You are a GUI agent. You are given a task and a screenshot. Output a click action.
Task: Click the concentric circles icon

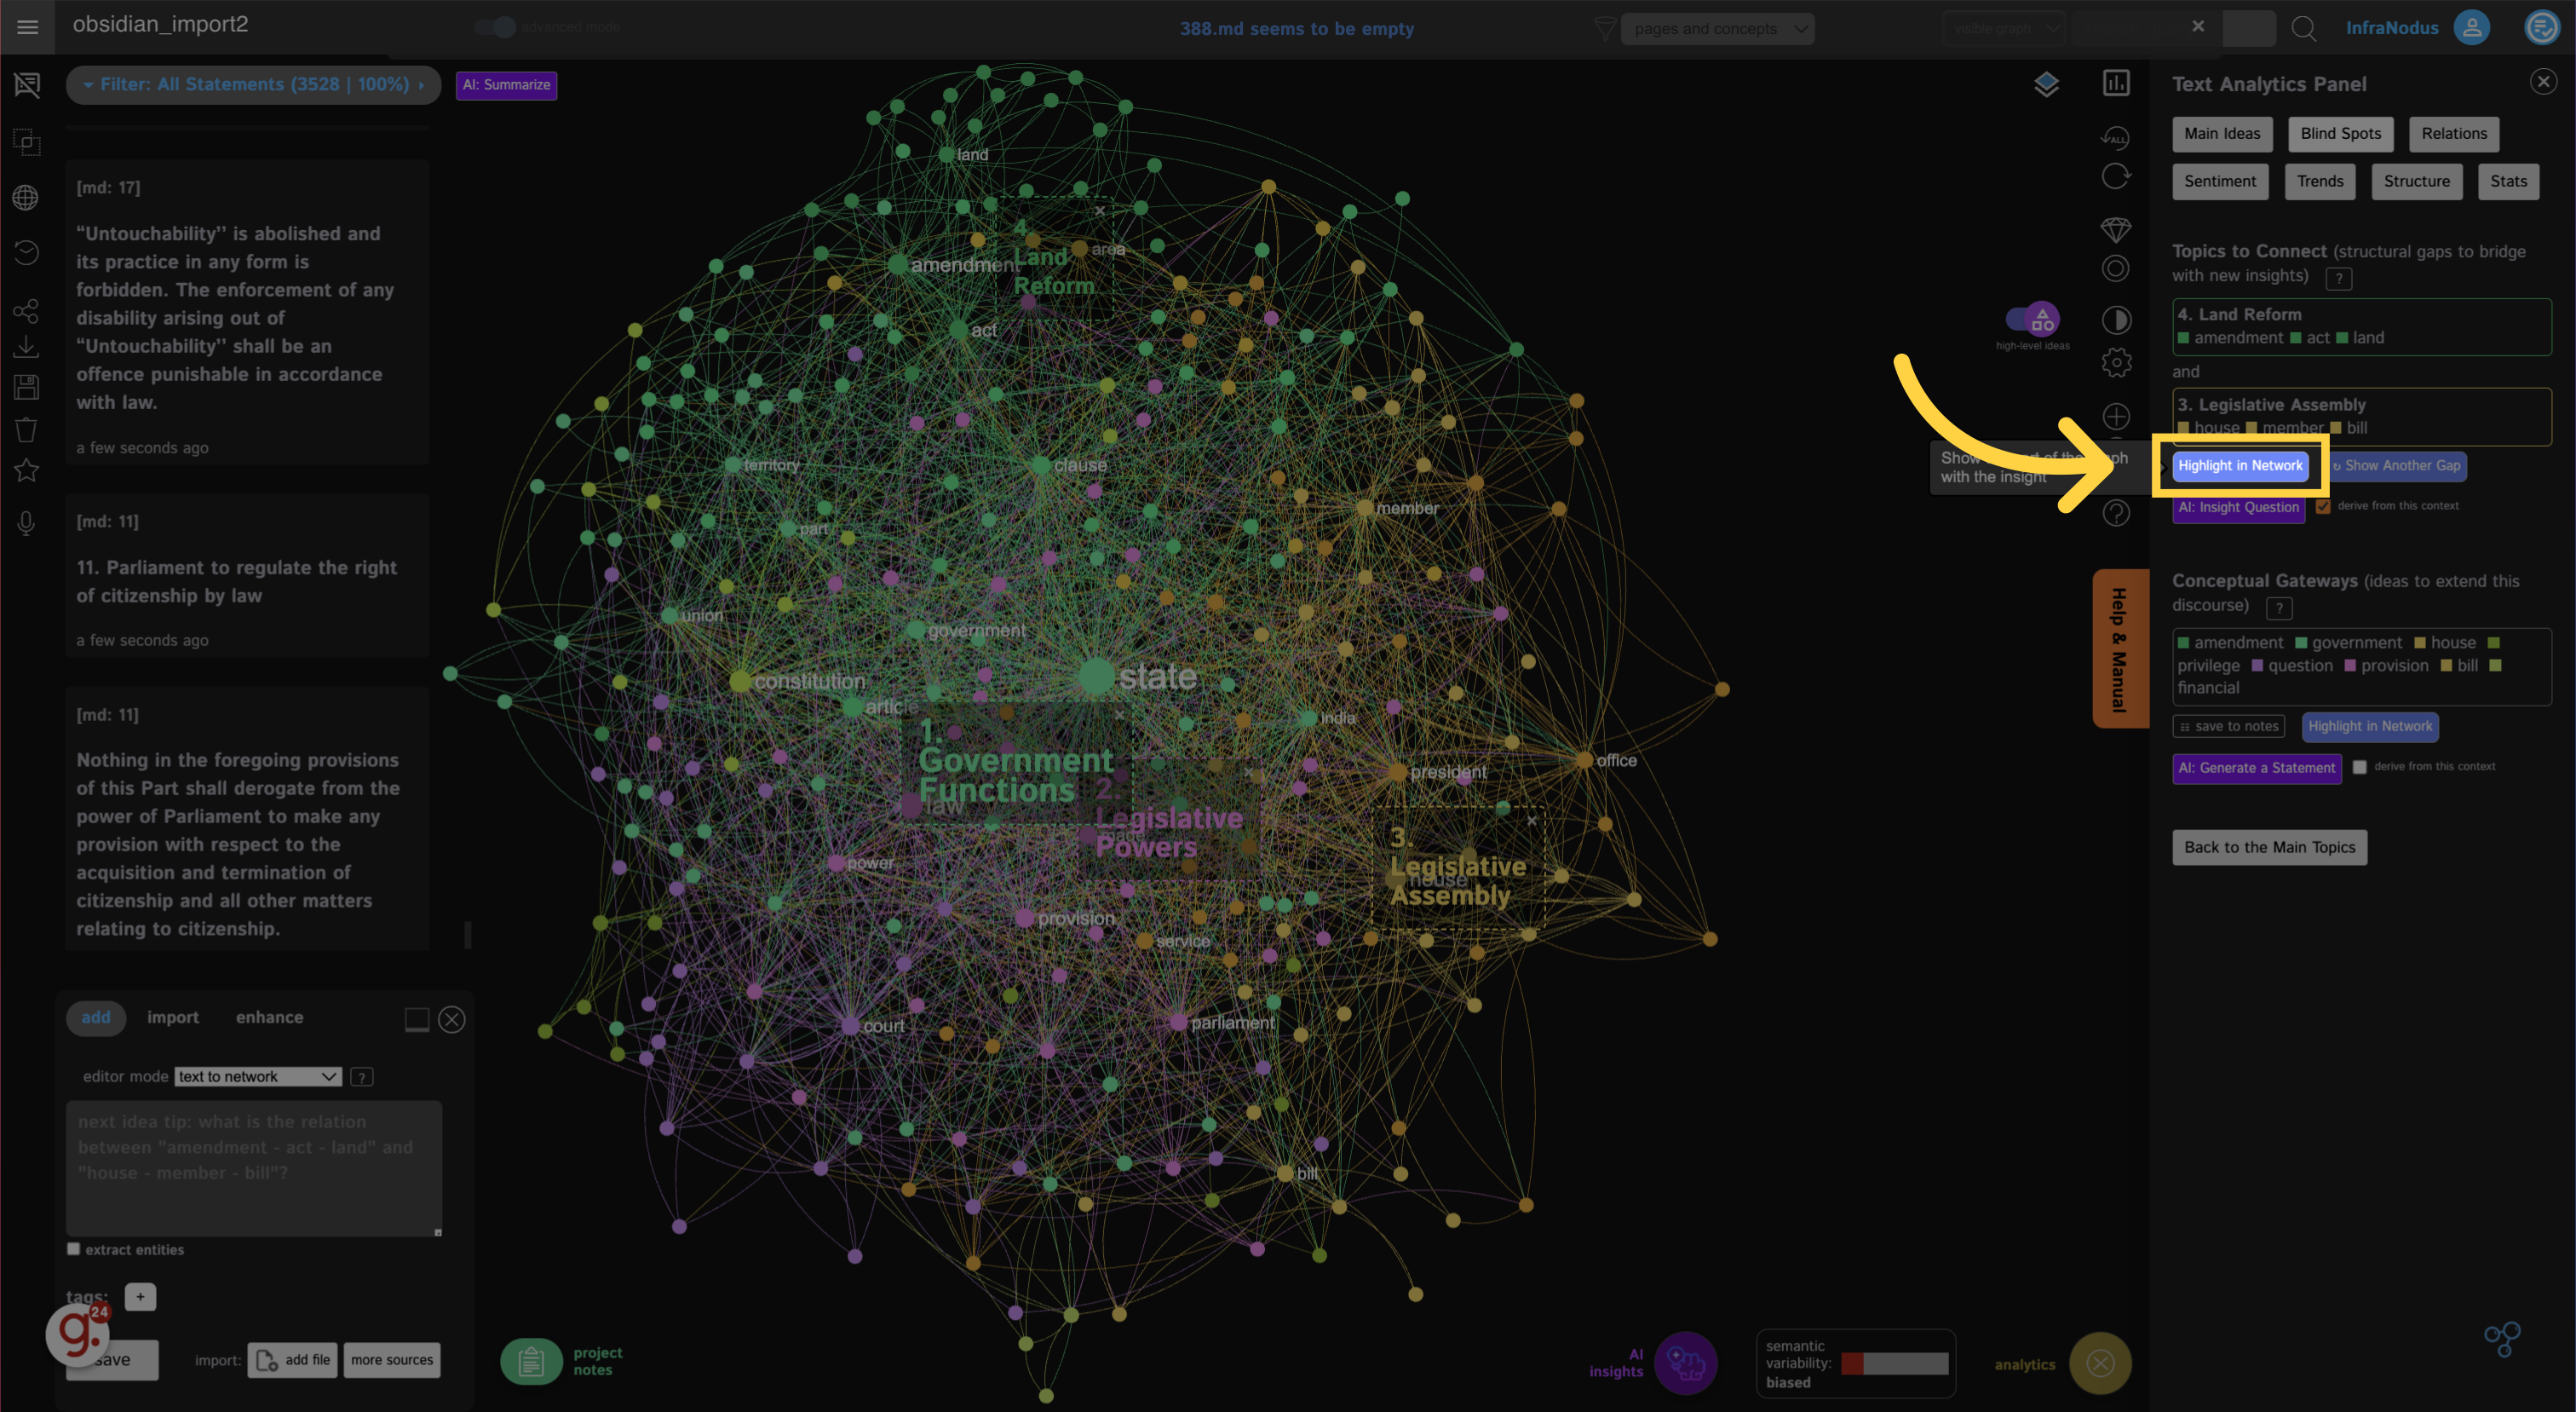tap(2116, 269)
